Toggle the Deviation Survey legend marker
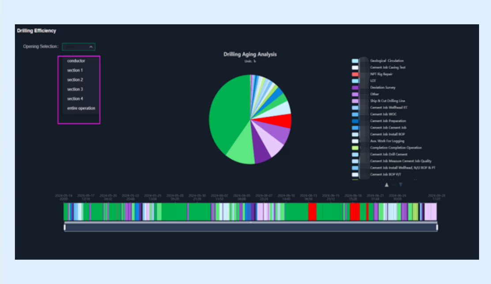491x284 pixels. 355,88
